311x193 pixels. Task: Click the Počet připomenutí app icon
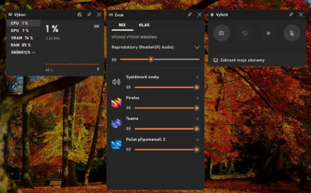pyautogui.click(x=116, y=144)
